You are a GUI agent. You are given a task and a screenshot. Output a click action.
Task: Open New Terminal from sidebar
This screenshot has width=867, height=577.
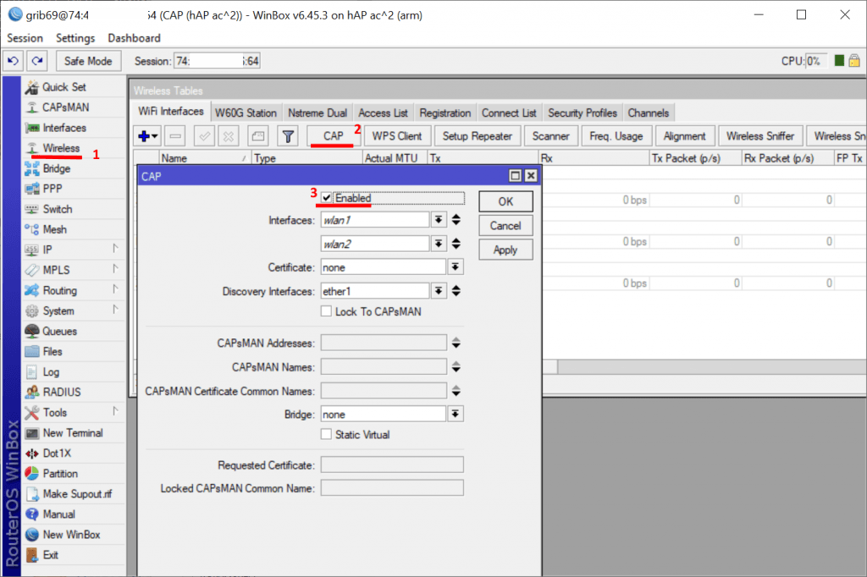coord(72,433)
